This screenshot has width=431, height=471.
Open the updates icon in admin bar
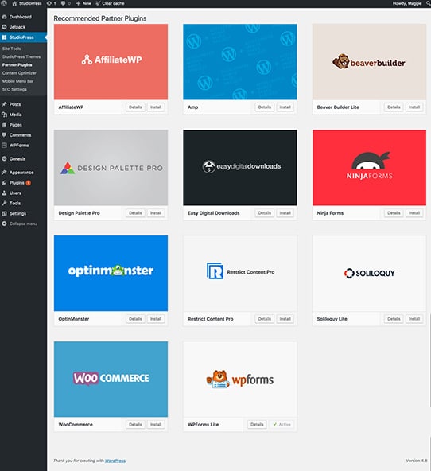tap(52, 3)
